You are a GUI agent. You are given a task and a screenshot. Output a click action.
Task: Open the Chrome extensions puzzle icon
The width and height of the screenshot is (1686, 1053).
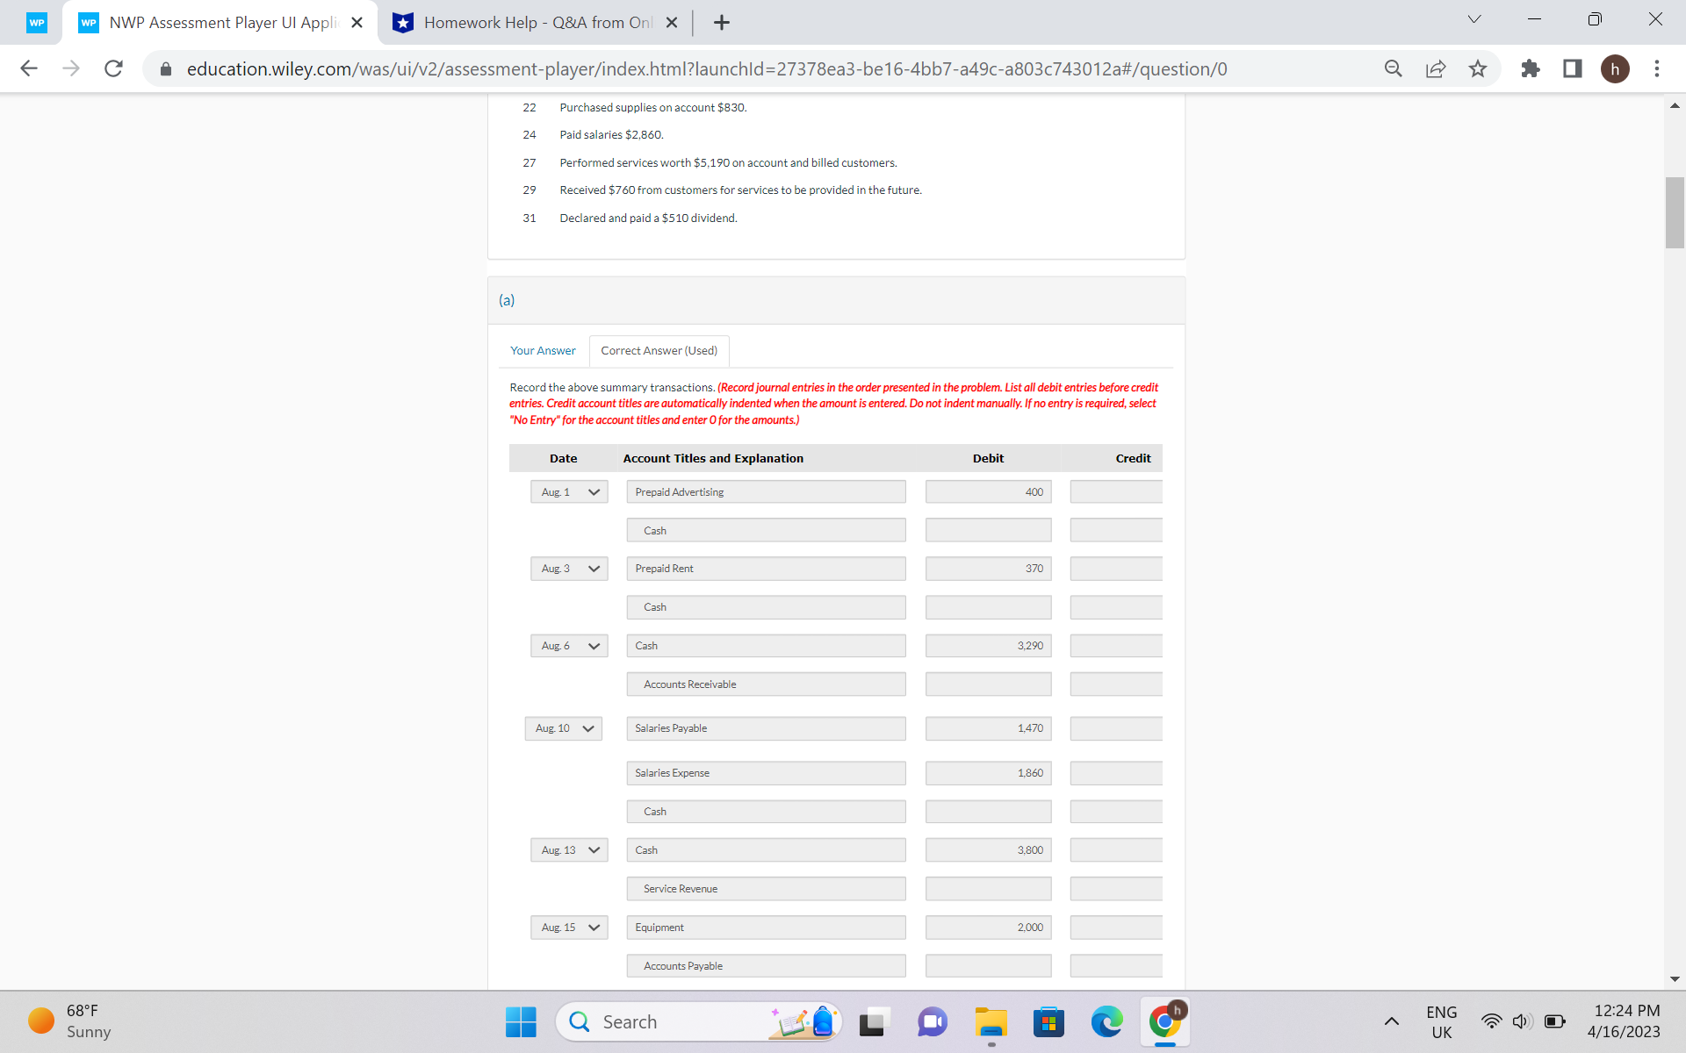point(1531,68)
